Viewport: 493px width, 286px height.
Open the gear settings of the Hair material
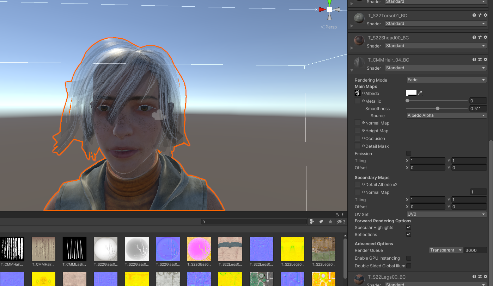pyautogui.click(x=486, y=59)
